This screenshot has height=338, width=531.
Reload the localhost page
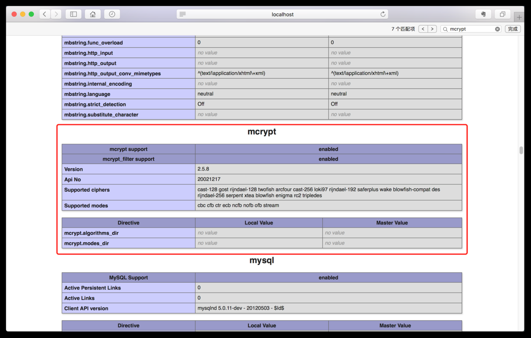[383, 14]
